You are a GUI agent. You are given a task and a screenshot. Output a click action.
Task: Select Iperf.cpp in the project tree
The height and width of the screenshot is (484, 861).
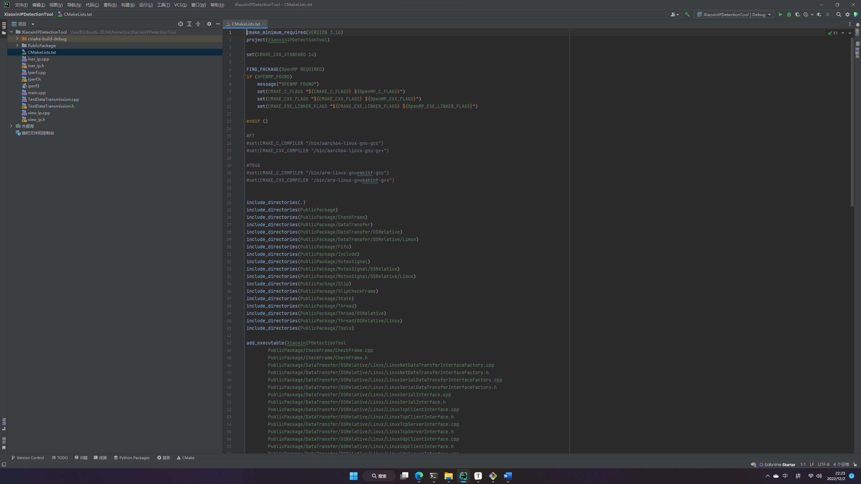37,72
